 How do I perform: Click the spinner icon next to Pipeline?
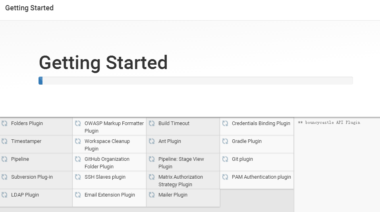(4, 159)
